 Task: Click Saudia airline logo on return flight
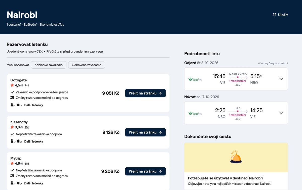(195, 114)
